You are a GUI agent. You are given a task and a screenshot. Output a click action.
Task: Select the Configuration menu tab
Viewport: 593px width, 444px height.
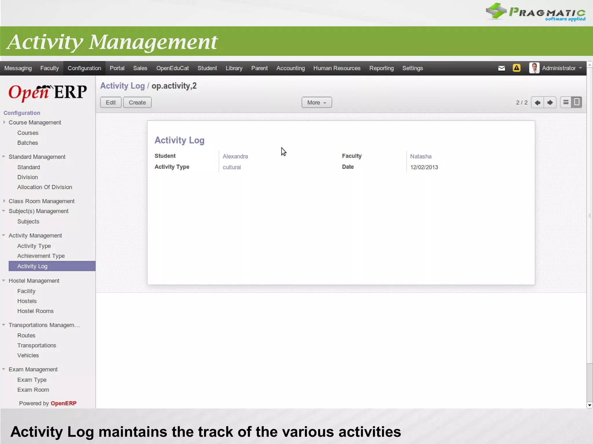click(x=84, y=68)
